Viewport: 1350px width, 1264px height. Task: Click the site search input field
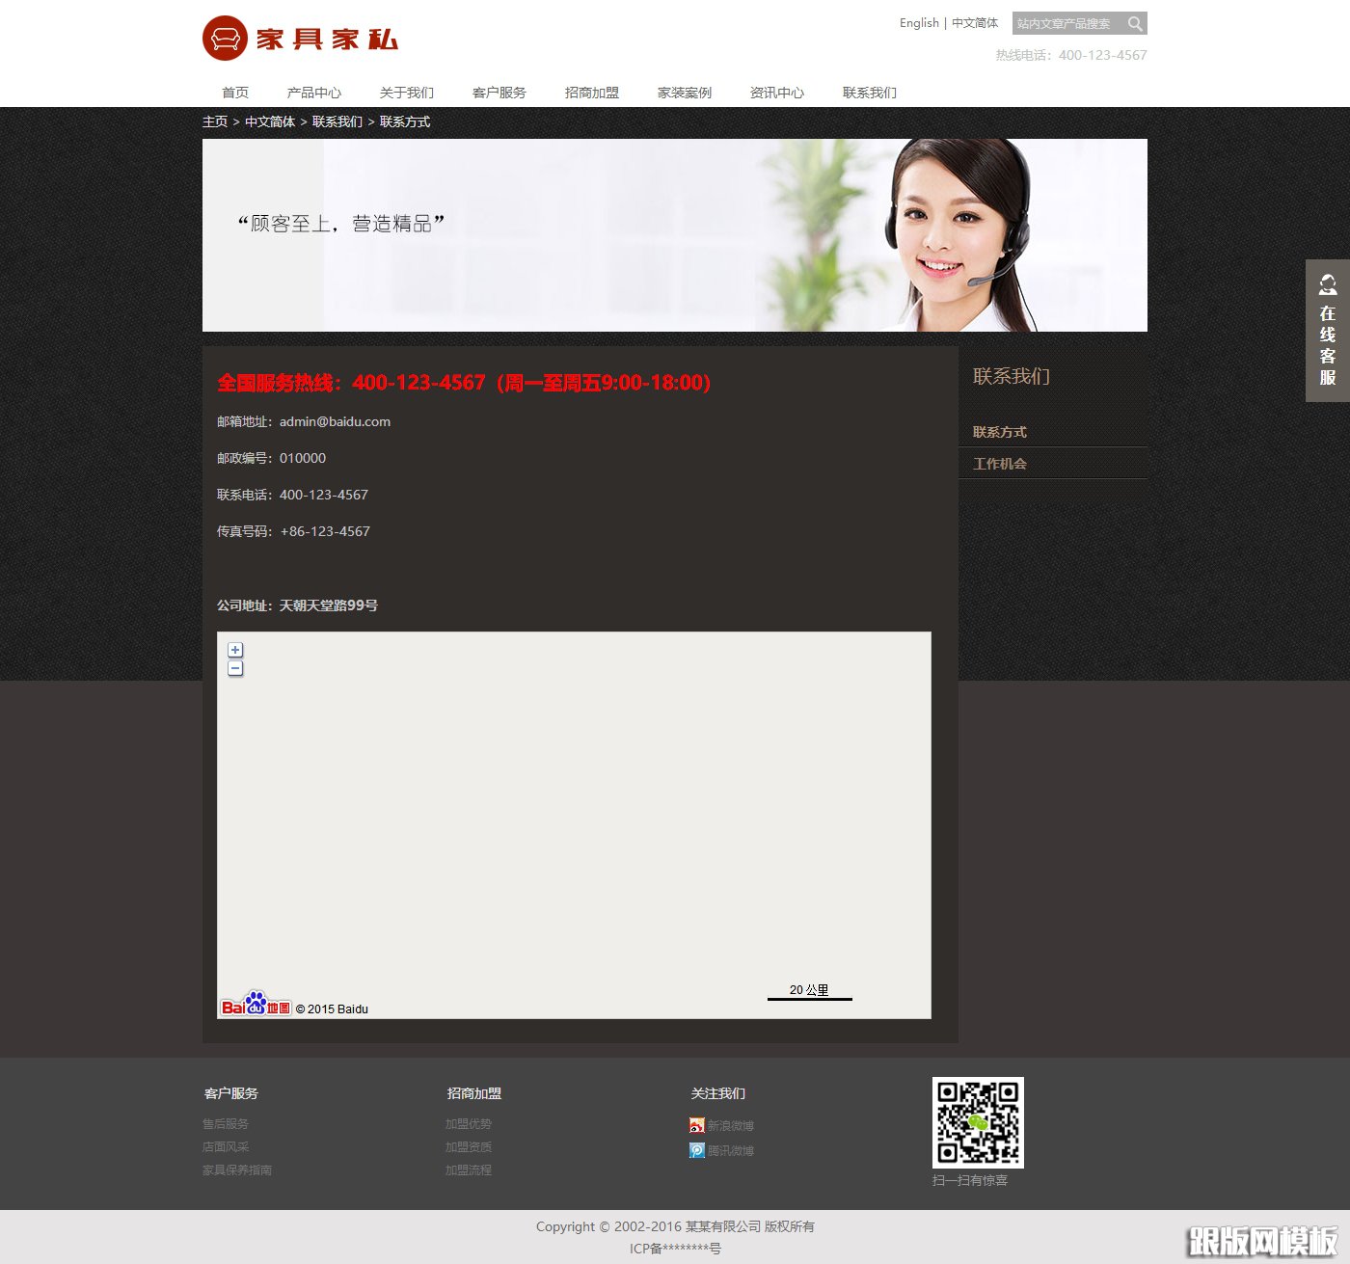[x=1066, y=24]
